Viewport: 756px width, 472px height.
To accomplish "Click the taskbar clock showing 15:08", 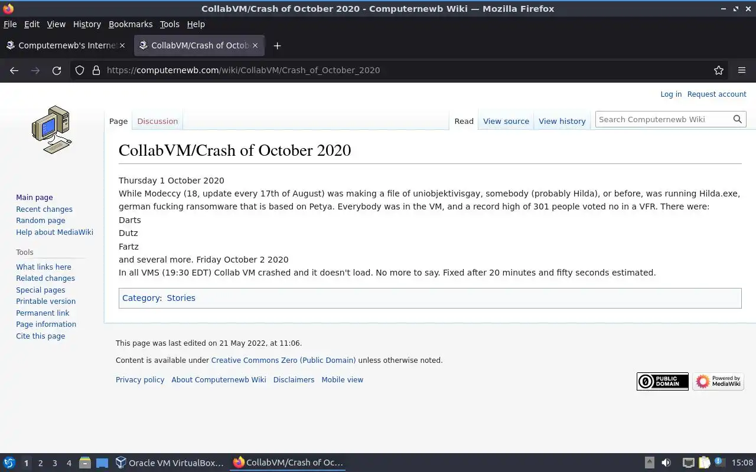I will (x=742, y=463).
